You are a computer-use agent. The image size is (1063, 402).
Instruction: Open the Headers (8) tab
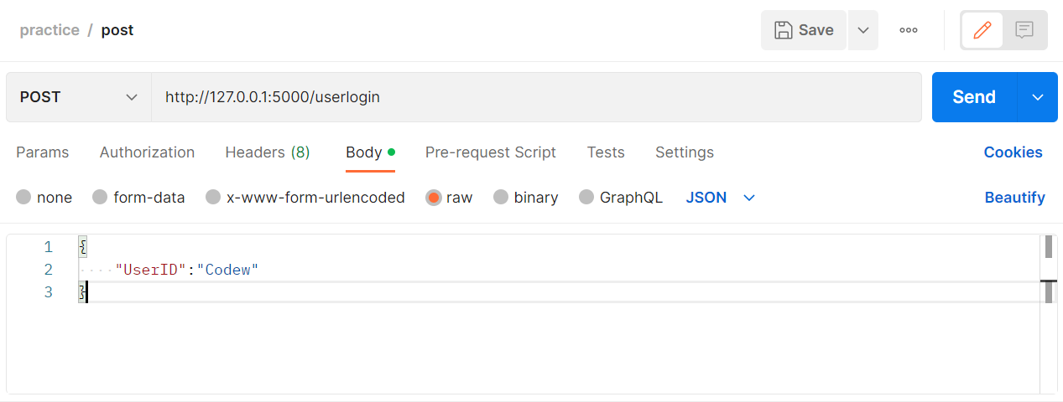coord(268,152)
